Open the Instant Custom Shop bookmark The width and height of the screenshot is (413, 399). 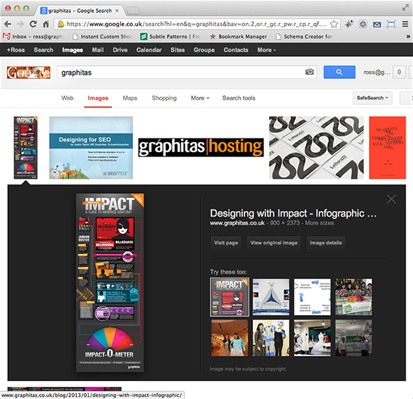pos(103,37)
